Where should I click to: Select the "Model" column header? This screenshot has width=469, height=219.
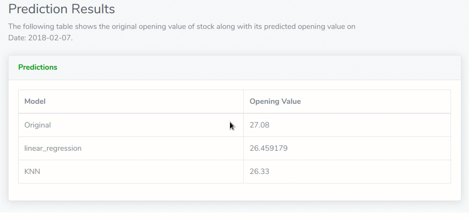[x=35, y=101]
